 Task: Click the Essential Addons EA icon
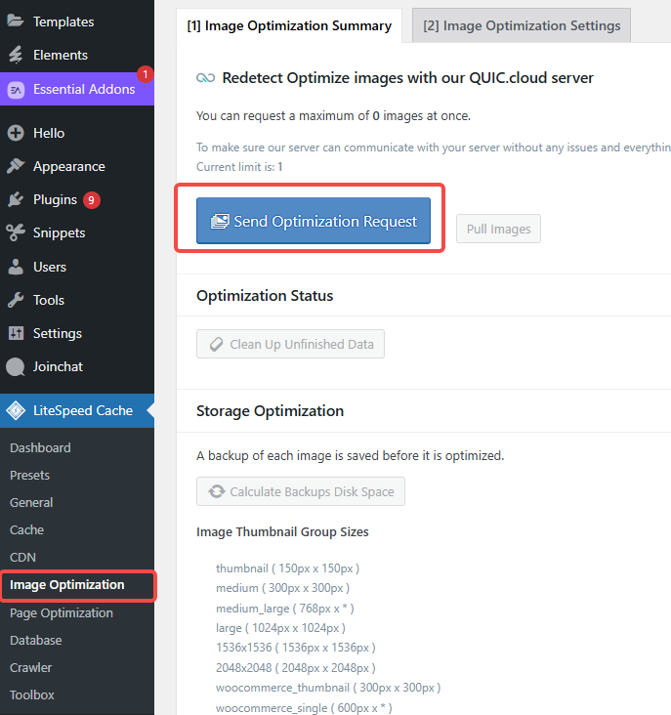point(16,90)
